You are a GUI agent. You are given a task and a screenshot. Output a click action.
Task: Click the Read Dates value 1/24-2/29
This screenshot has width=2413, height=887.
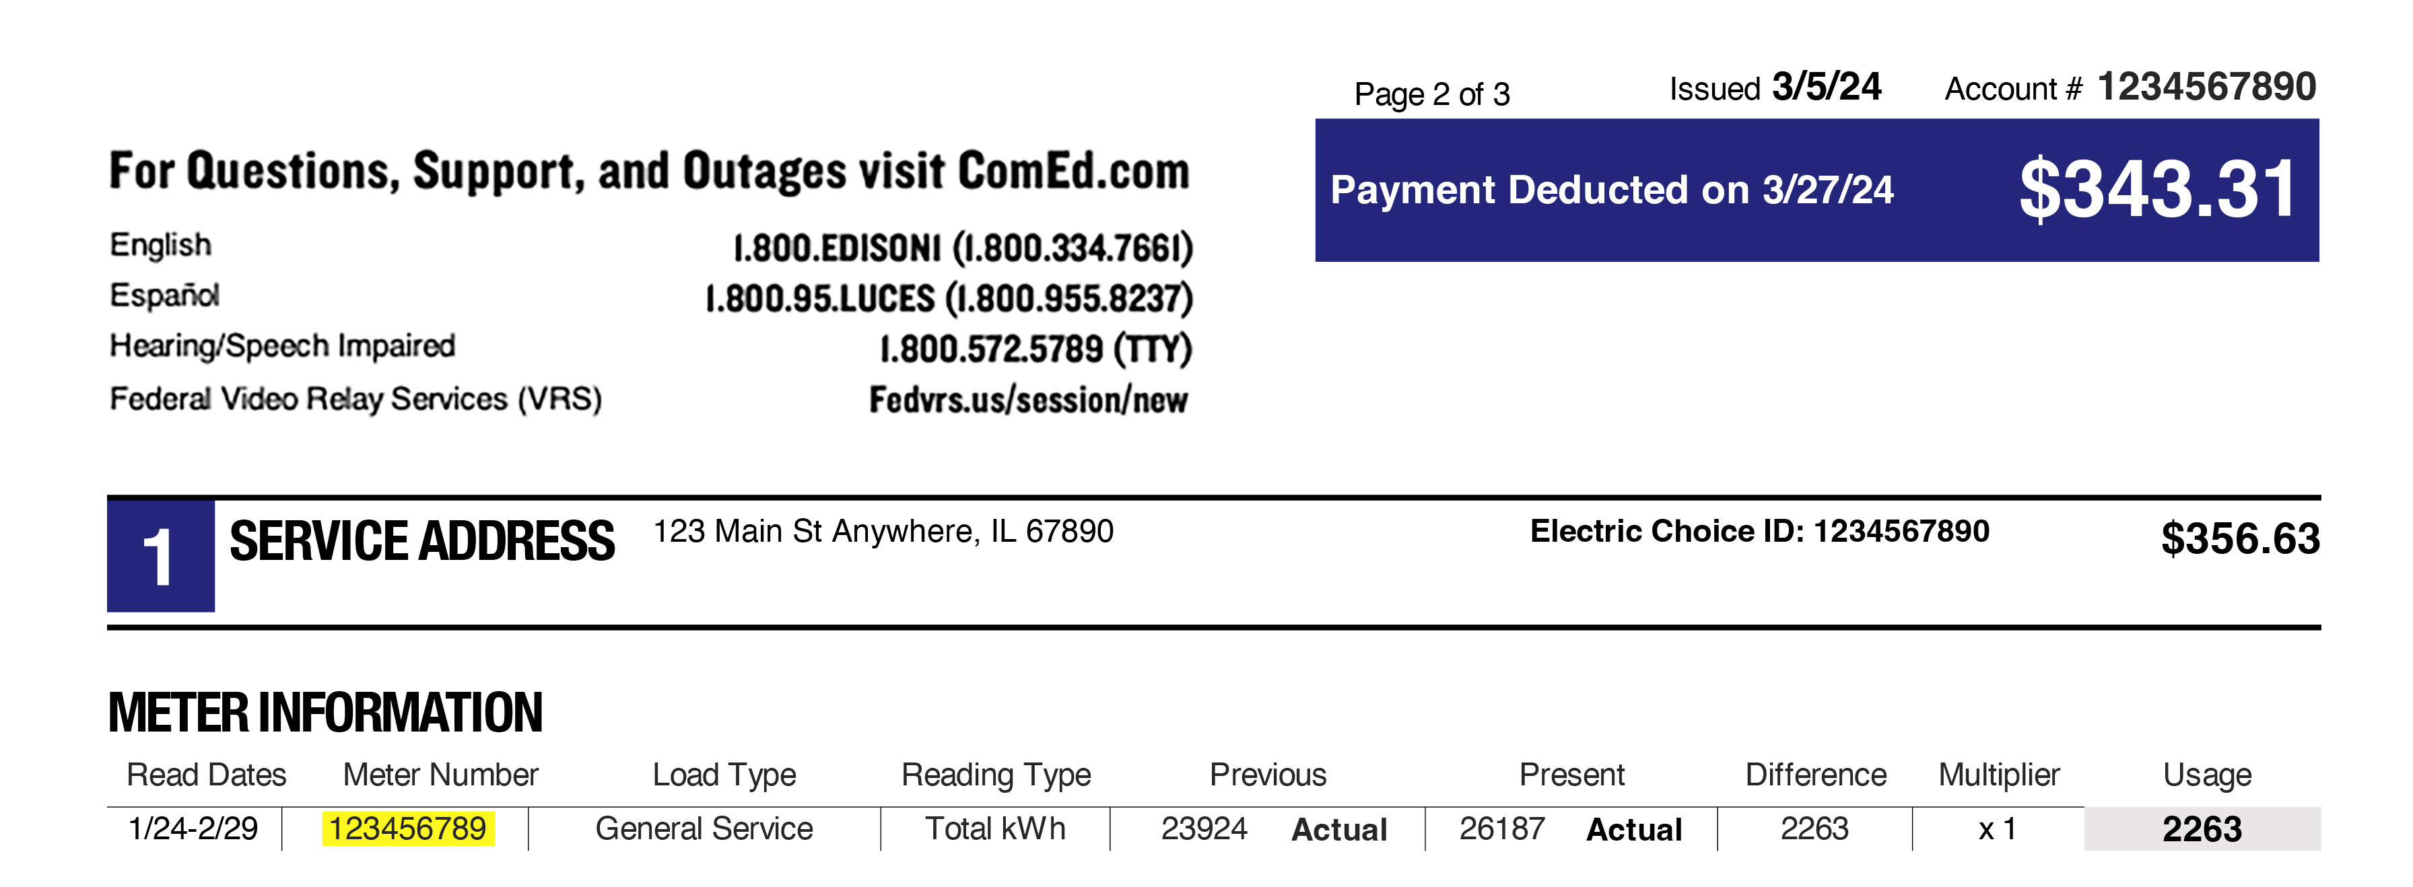(x=193, y=829)
